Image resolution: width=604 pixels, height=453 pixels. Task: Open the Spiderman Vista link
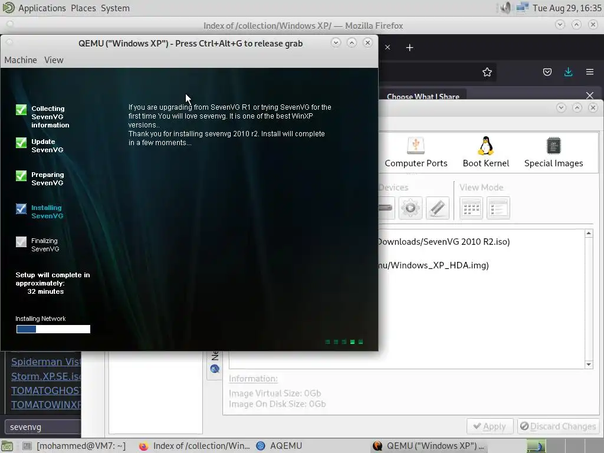point(46,362)
